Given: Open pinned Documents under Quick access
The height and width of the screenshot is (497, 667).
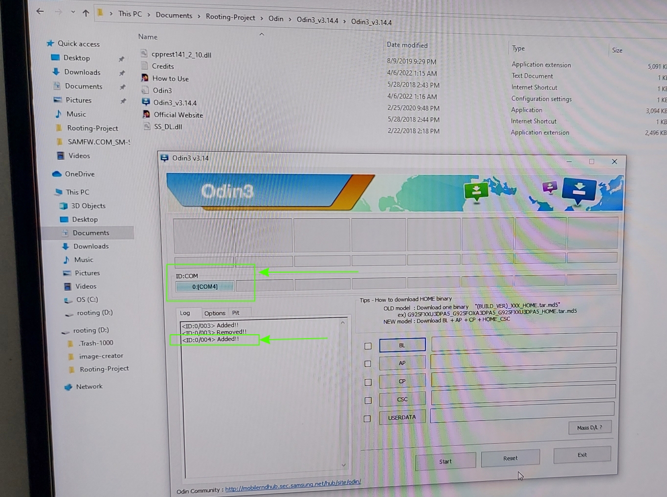Looking at the screenshot, I should click(x=84, y=86).
